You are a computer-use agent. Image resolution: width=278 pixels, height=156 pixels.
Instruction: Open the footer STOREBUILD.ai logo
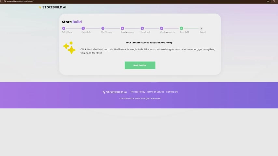[115, 92]
